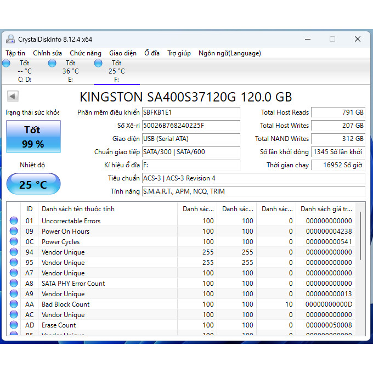373x373 pixels.
Task: Click the status orb for Power On Hours row
Action: pyautogui.click(x=14, y=231)
